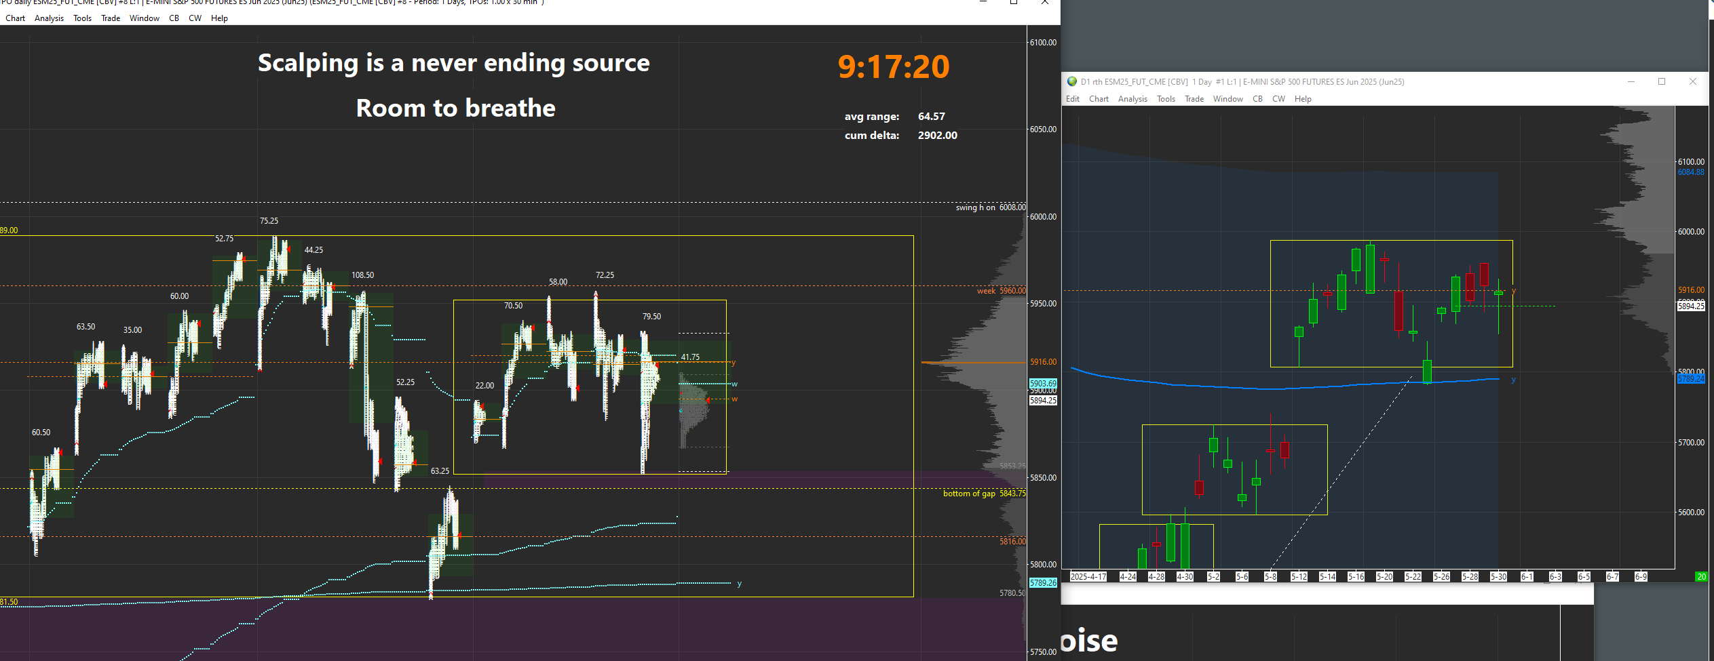Image resolution: width=1714 pixels, height=661 pixels.
Task: Open the CW menu in the D1 window
Action: point(1279,99)
